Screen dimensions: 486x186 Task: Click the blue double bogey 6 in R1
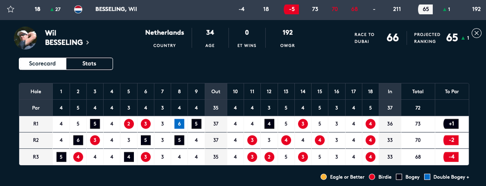point(179,124)
